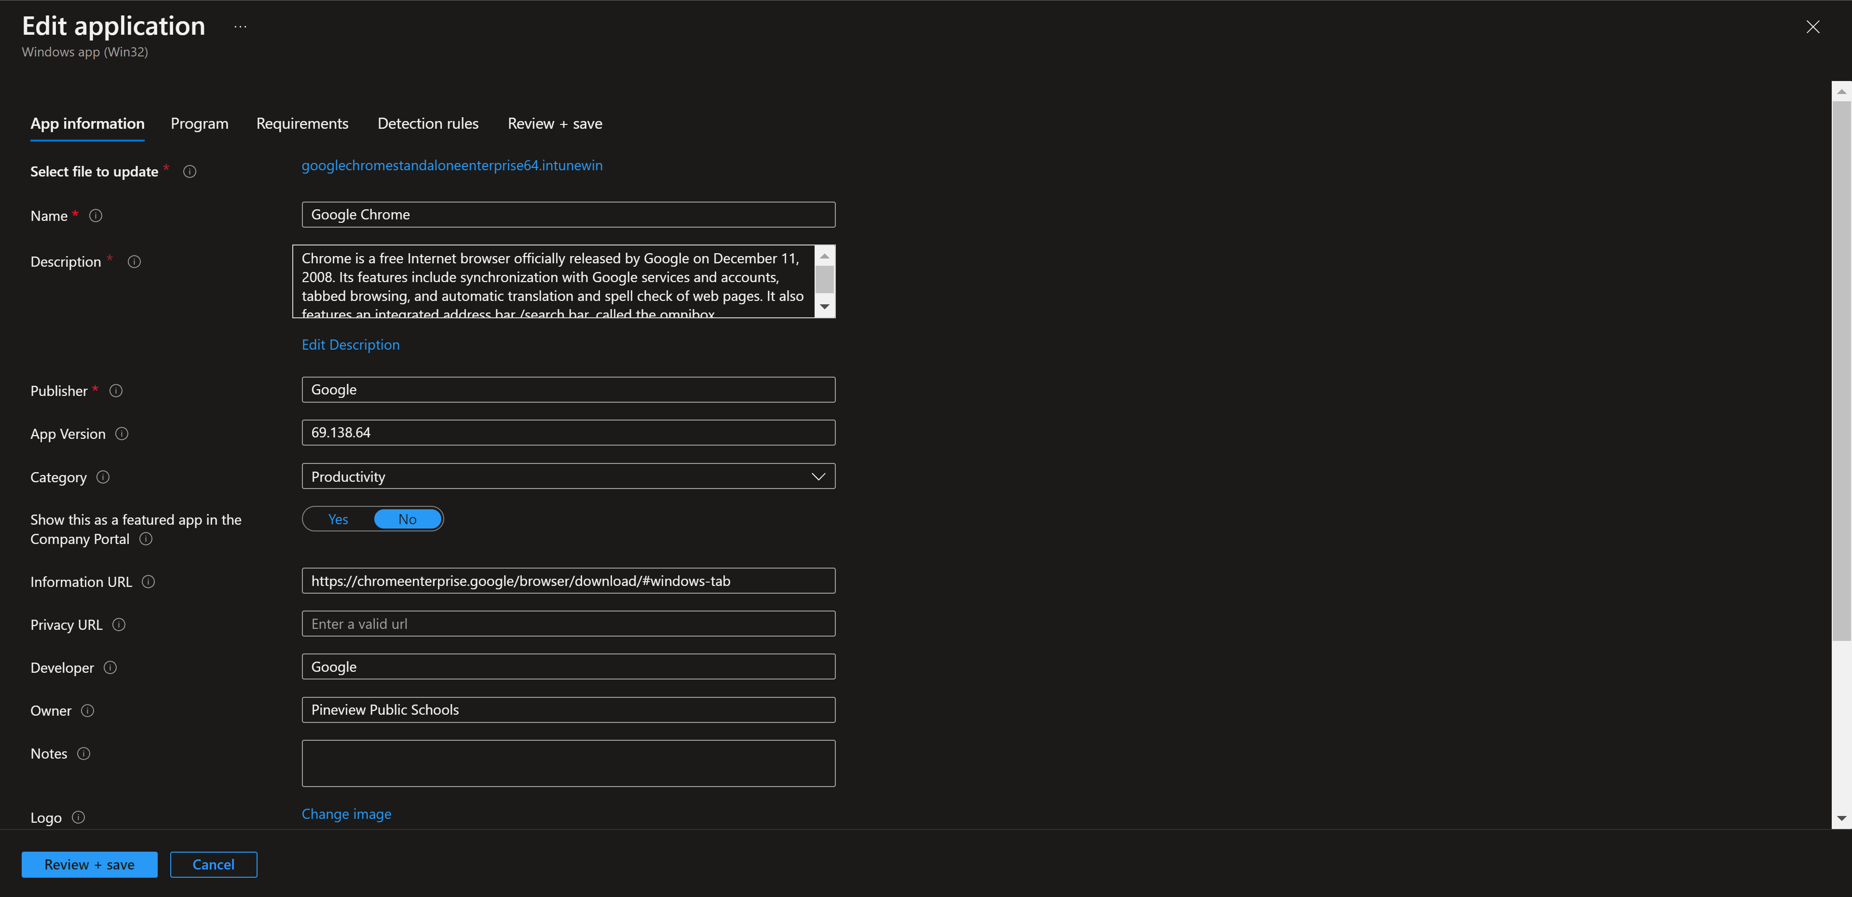
Task: Click info icon beside Name label
Action: click(95, 216)
